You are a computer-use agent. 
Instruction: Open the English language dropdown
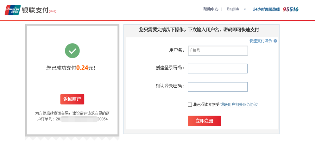click(x=233, y=9)
